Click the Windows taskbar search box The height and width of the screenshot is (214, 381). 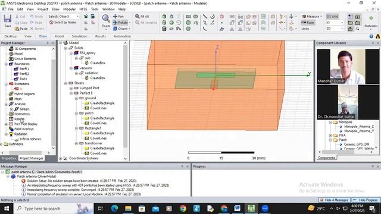tap(54, 209)
